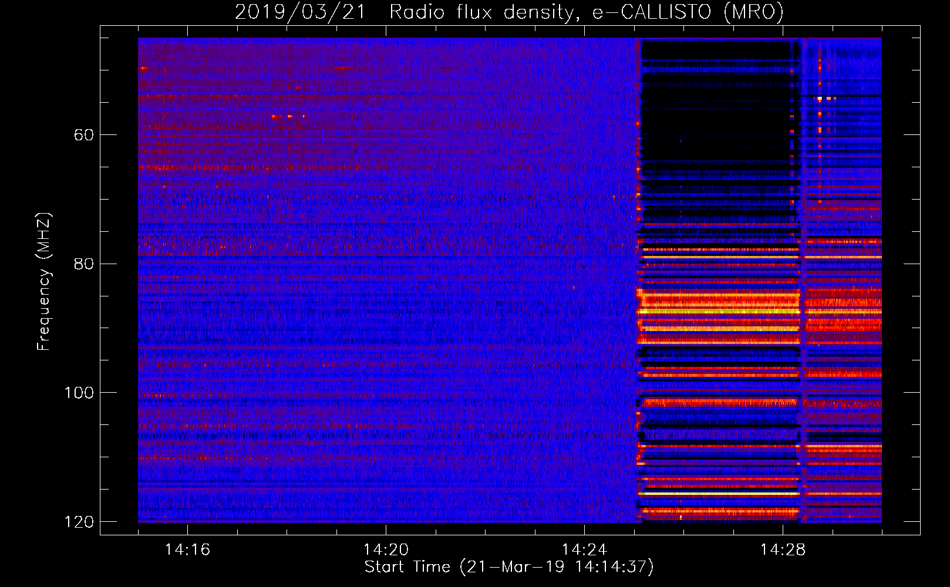This screenshot has height=587, width=950.
Task: Click the '14:20' time tick label
Action: (x=386, y=549)
